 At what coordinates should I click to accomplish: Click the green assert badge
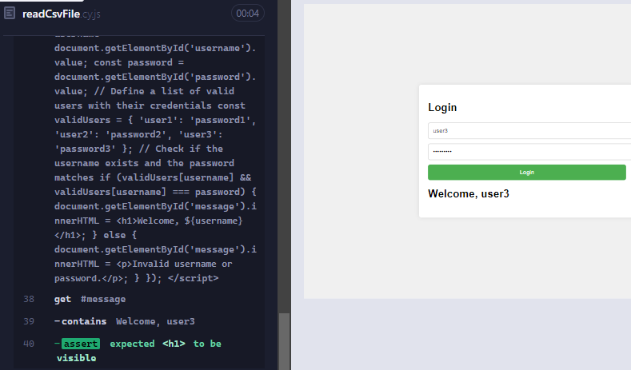pyautogui.click(x=81, y=344)
